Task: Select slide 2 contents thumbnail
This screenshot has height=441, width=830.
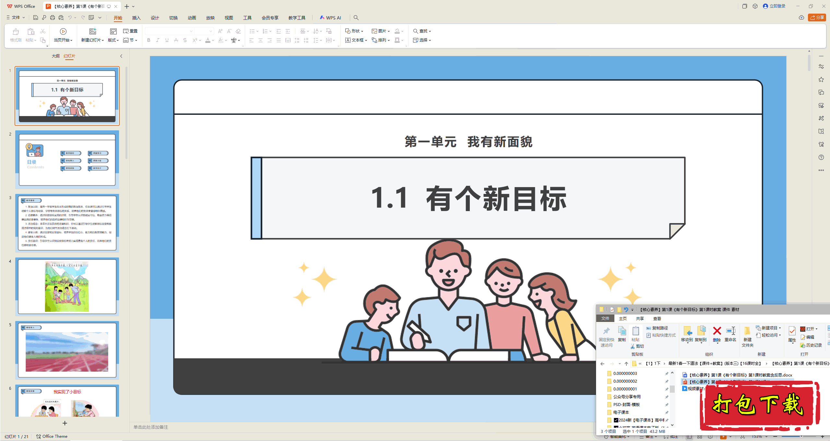Action: point(67,160)
